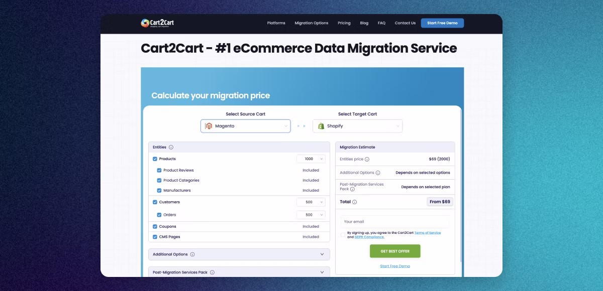Expand the Additional Options section chevron
Screen dimensions: 603x291
[x=322, y=254]
